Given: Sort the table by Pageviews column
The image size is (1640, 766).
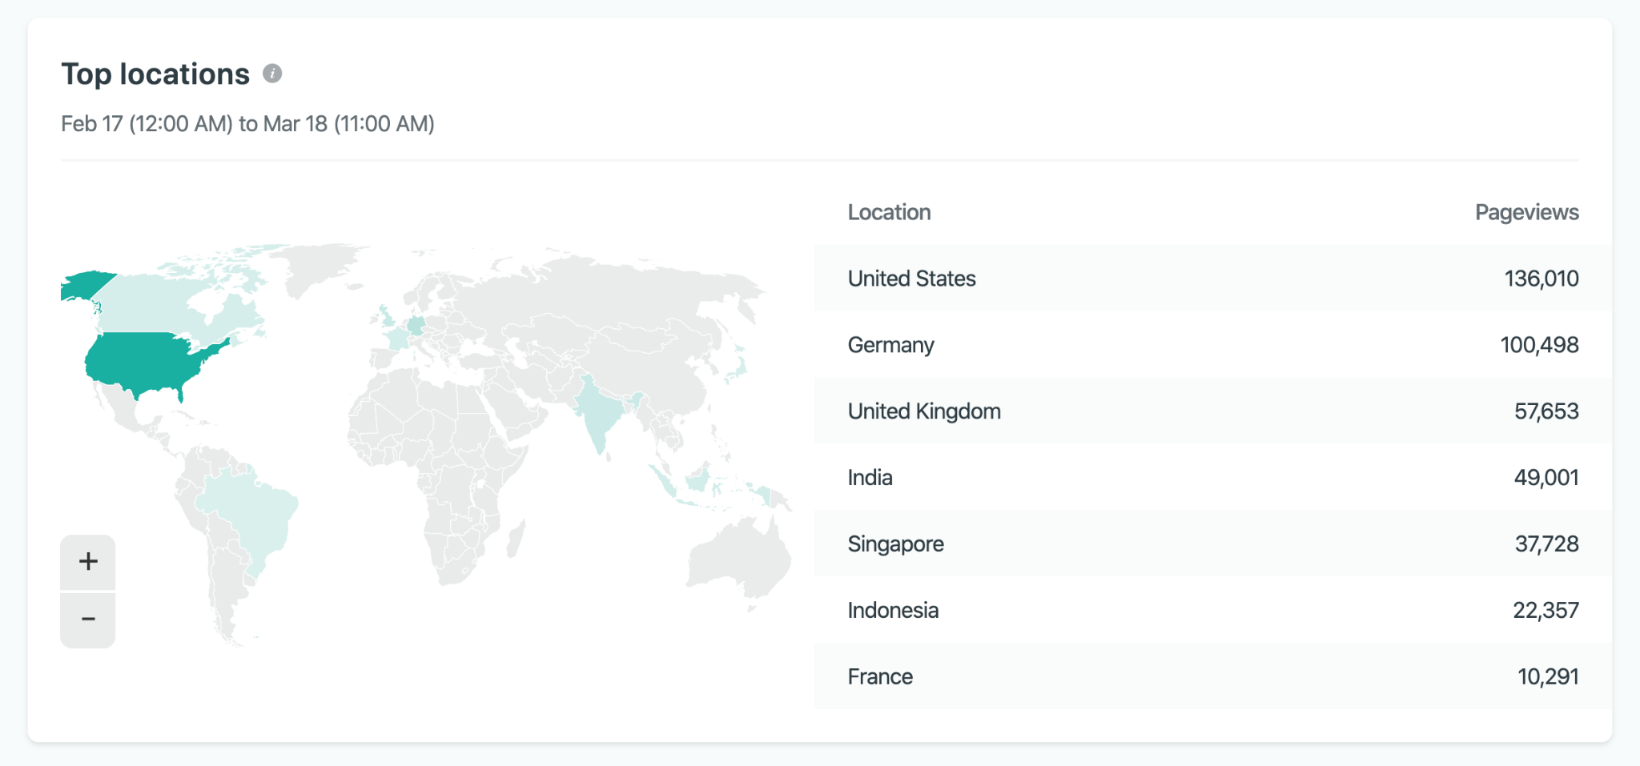Looking at the screenshot, I should 1525,212.
